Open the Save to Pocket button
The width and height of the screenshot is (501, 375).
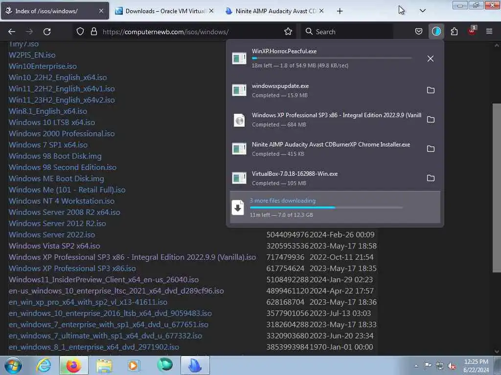(x=419, y=31)
